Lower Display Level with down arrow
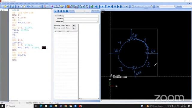Viewport: 192px width, 108px height. coord(74,28)
